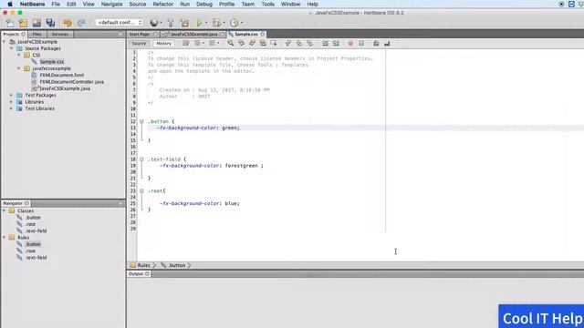
Task: Click the Debug Project toolbar icon
Action: point(216,23)
